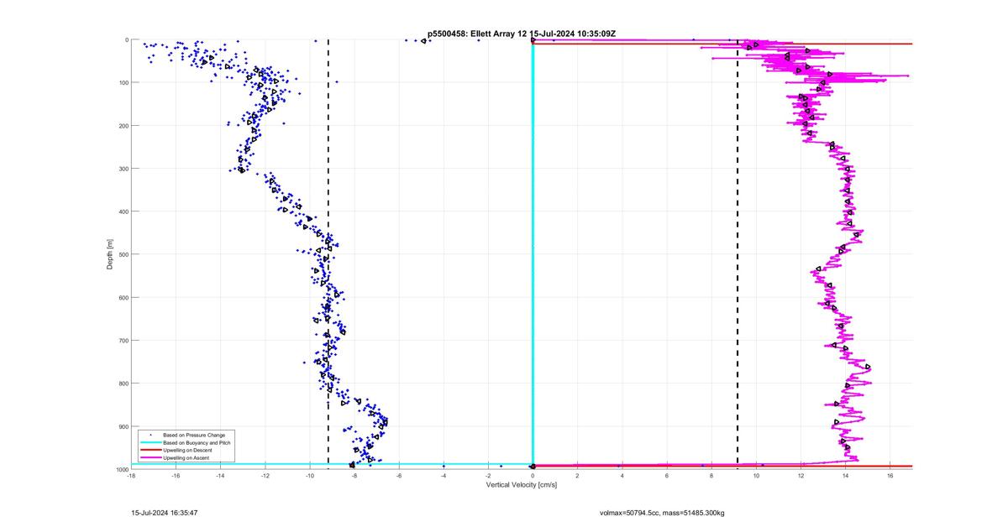Click the '500' depth tick label

[x=123, y=254]
